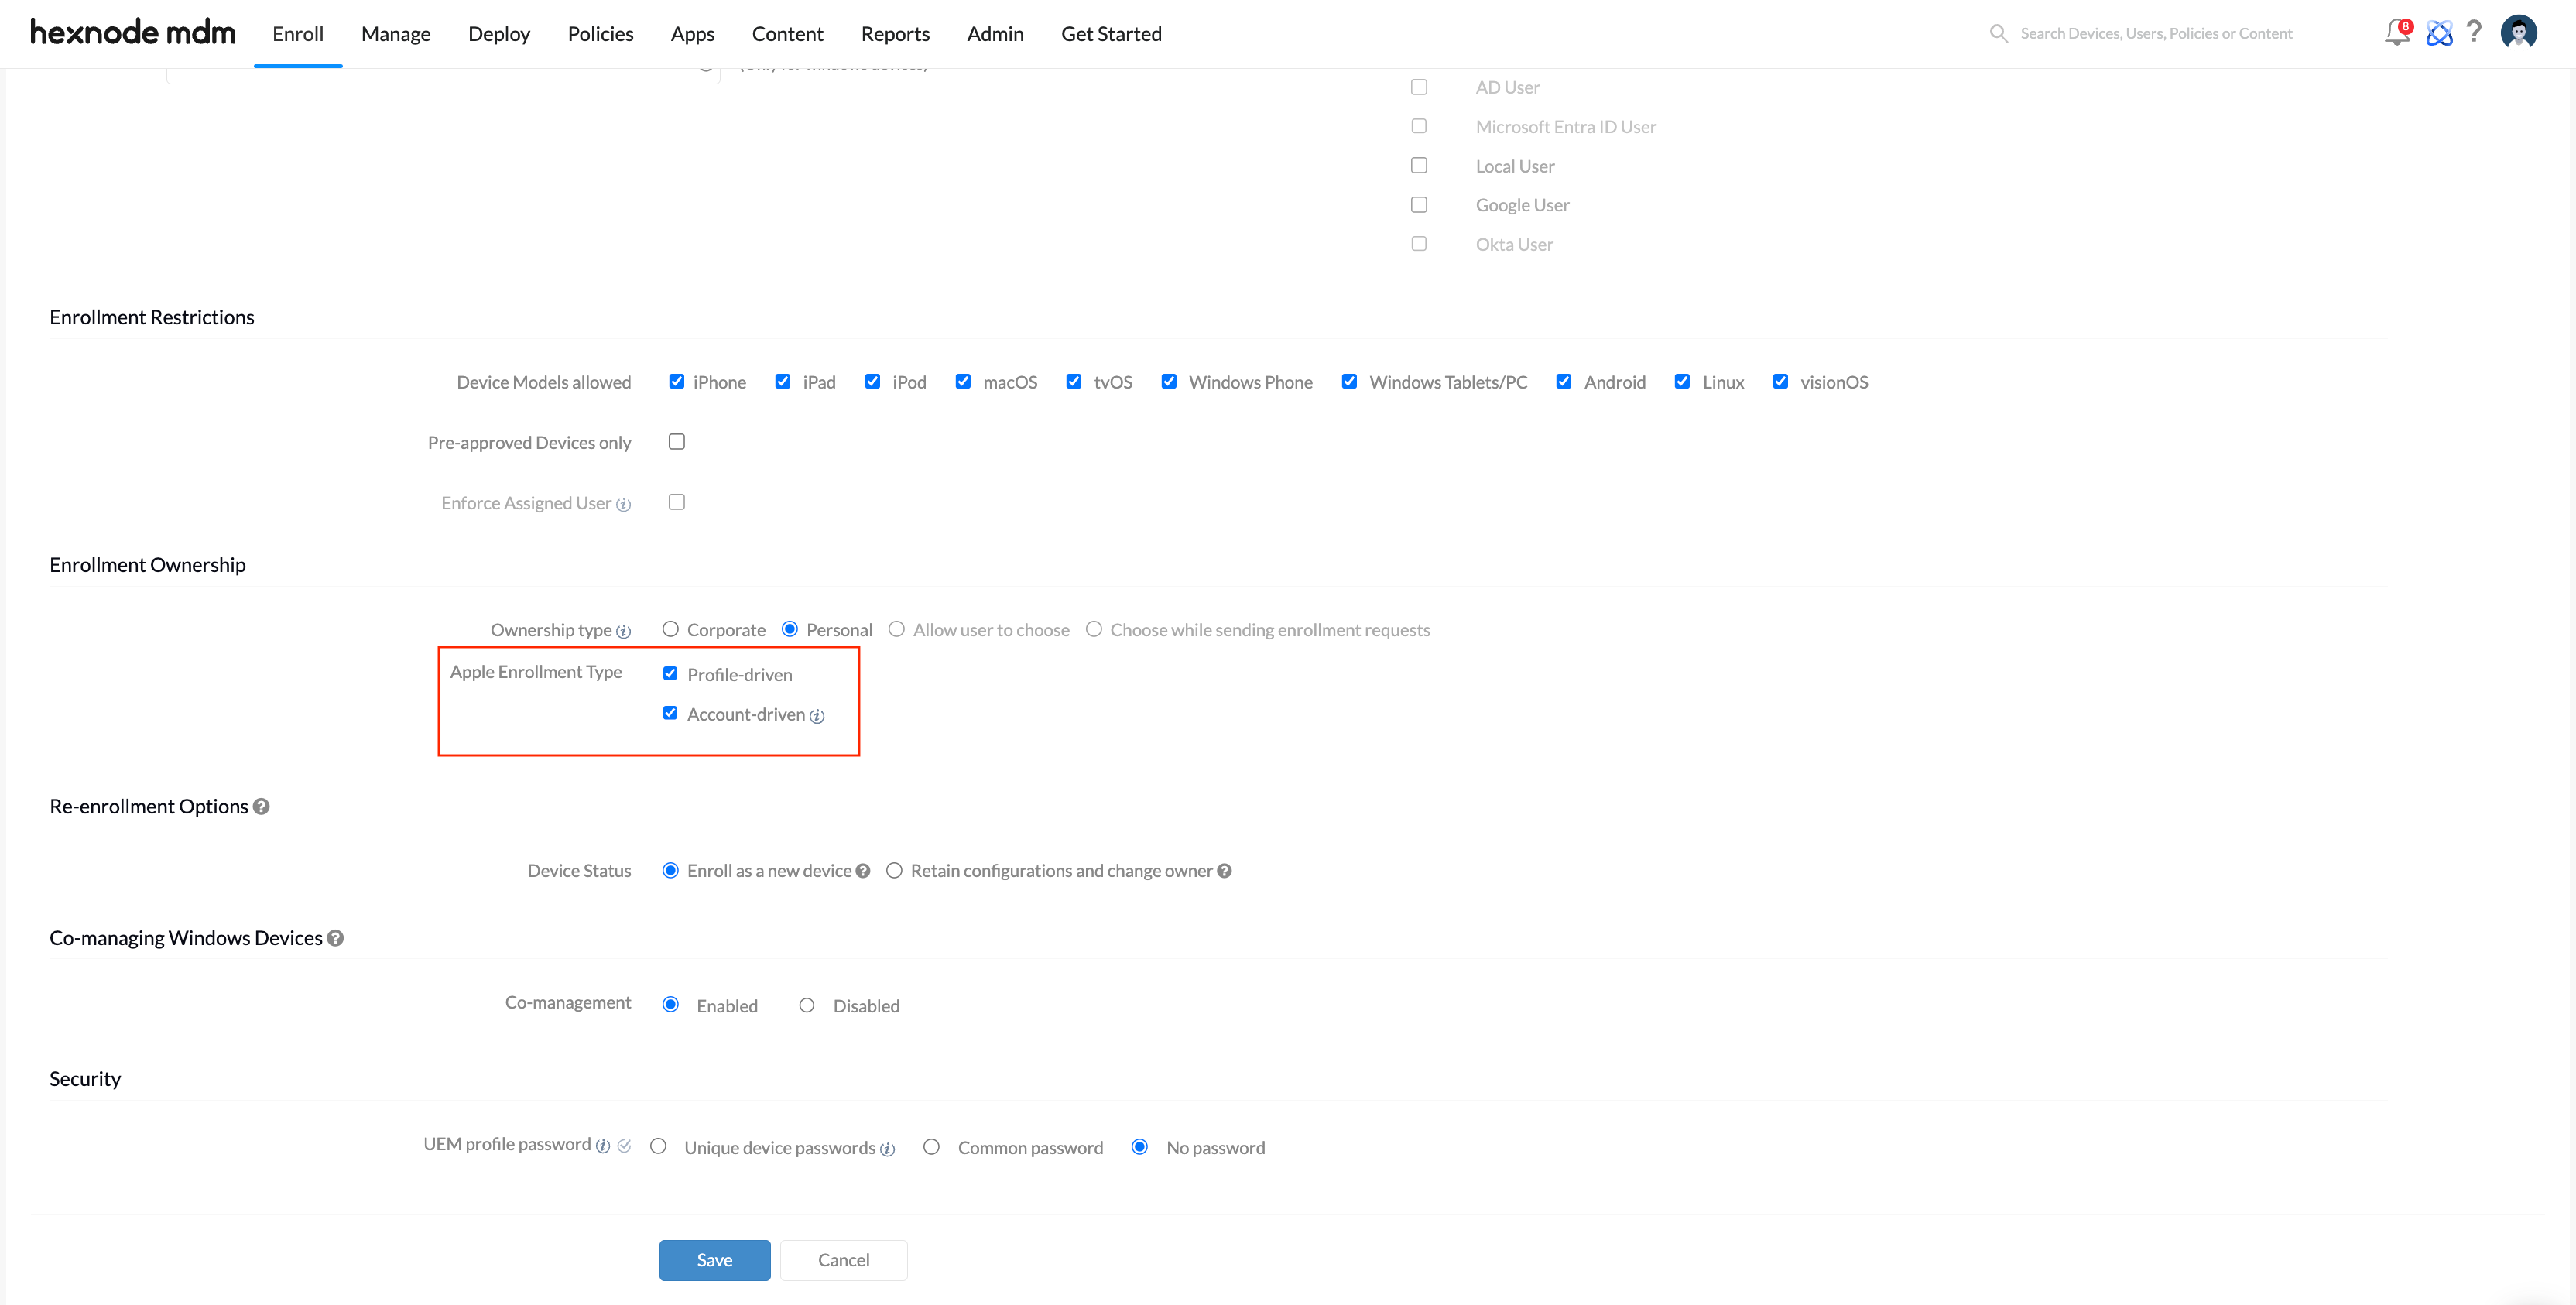Select Common password option
This screenshot has height=1305, width=2576.
[x=932, y=1146]
